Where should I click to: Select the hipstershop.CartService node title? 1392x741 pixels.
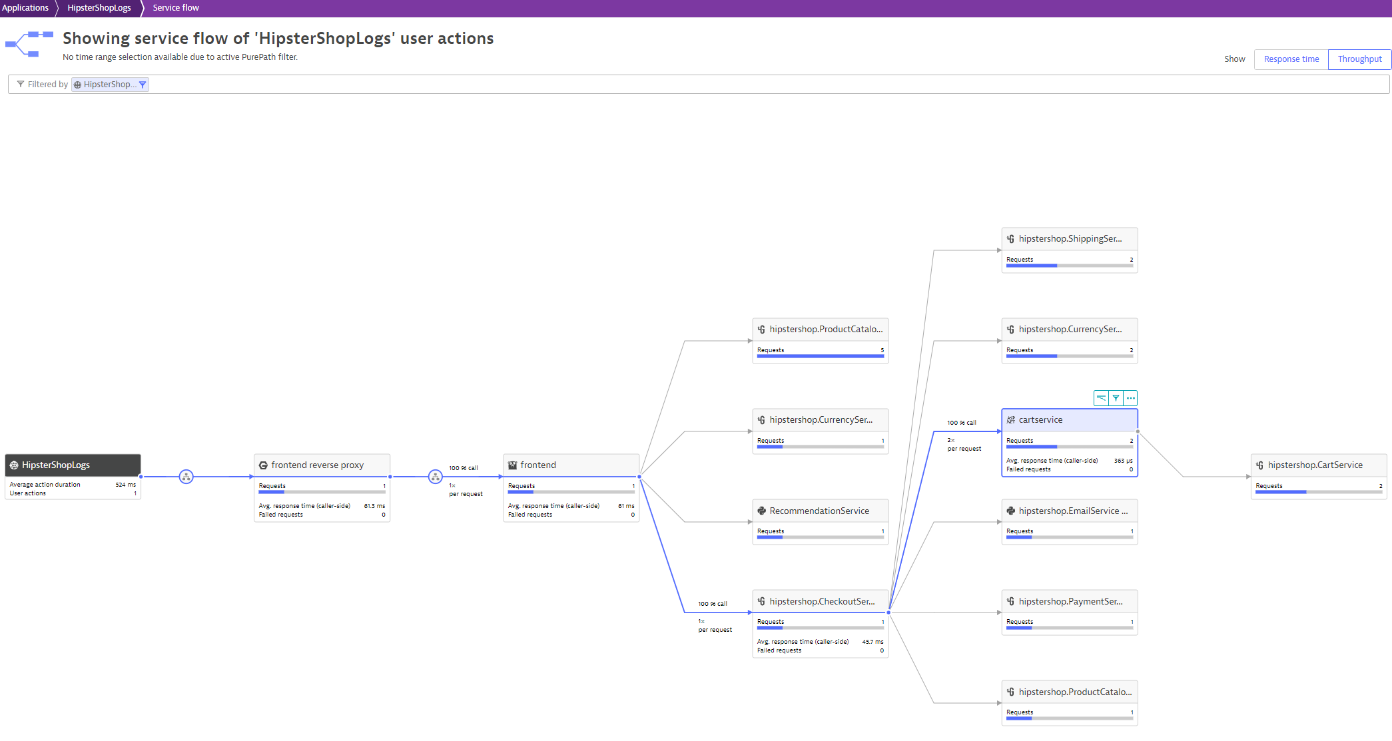tap(1315, 465)
